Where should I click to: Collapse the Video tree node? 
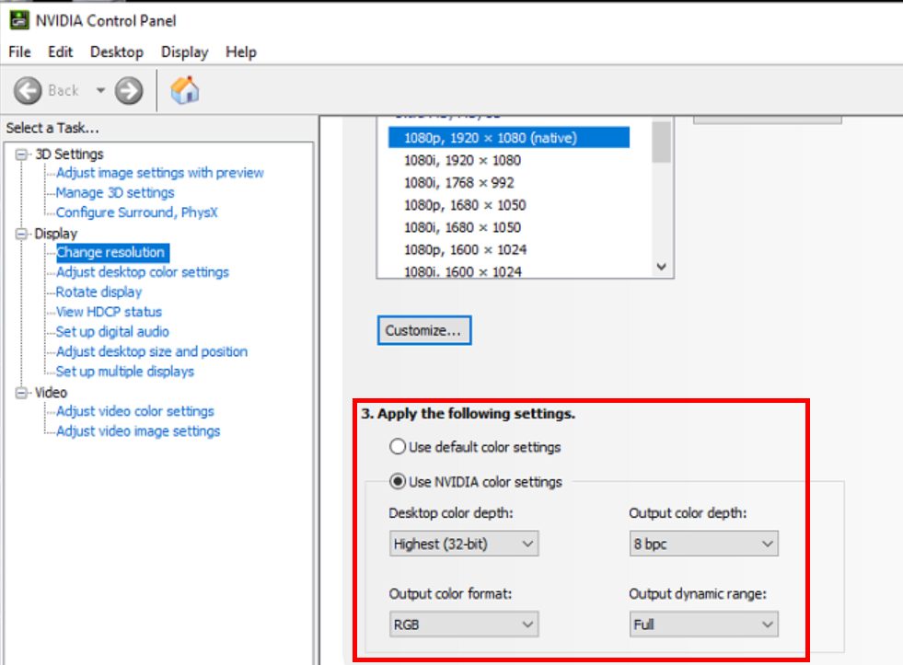22,393
